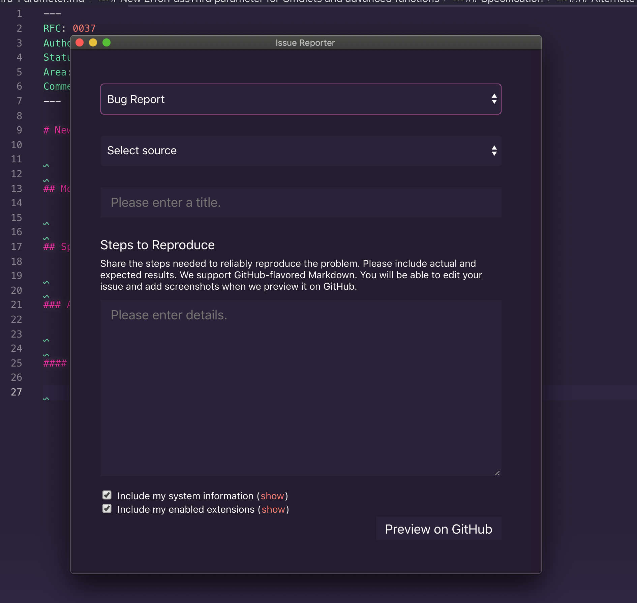Click the up-down arrows on the Select source selector
This screenshot has height=603, width=637.
pos(494,151)
